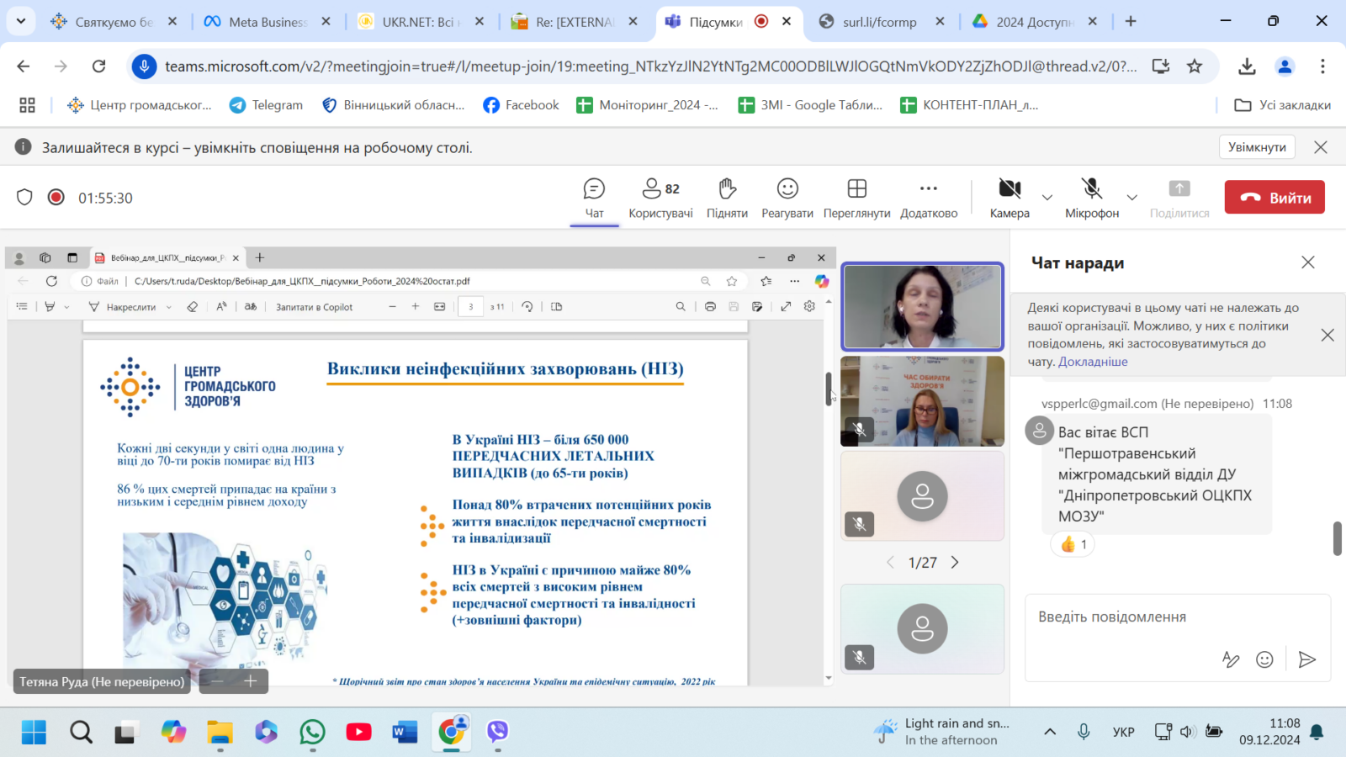Screen dimensions: 1346x757
Task: Open the More actions menu
Action: tap(929, 198)
